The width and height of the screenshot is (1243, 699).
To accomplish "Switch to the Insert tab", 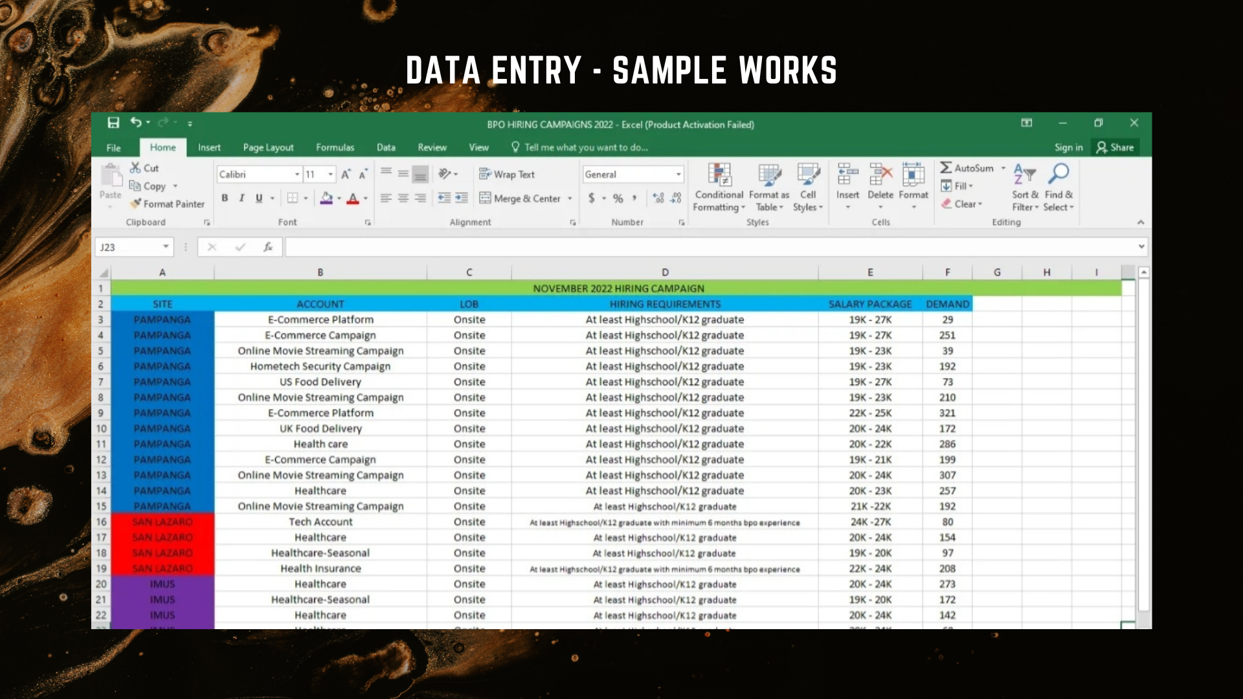I will point(209,148).
